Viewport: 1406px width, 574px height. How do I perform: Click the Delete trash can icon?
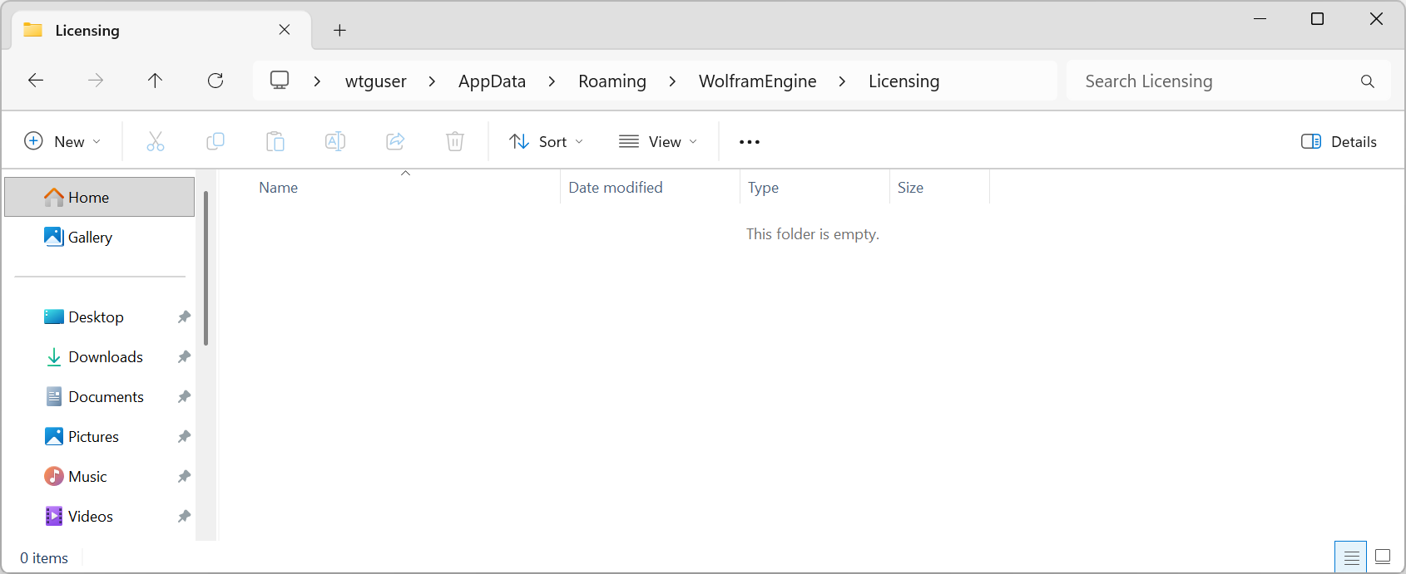pyautogui.click(x=455, y=141)
